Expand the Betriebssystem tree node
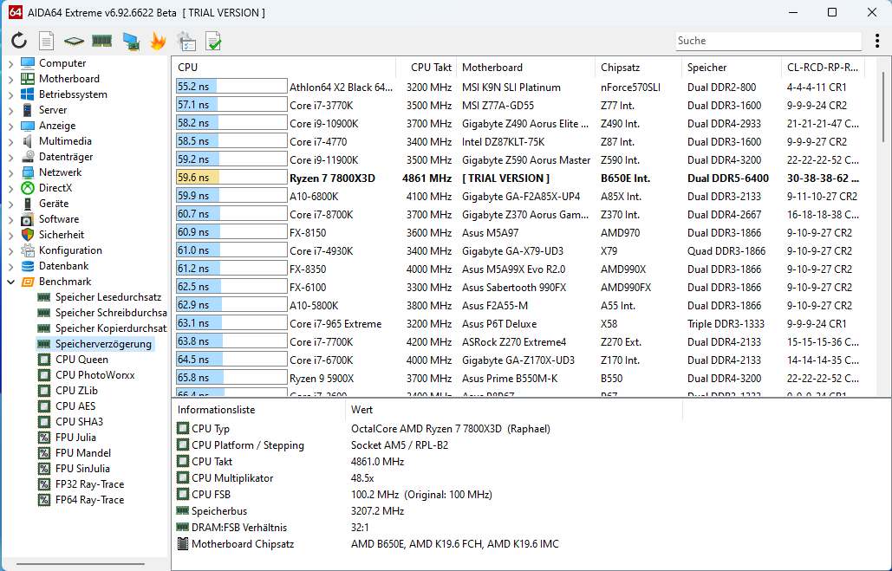 click(x=10, y=94)
